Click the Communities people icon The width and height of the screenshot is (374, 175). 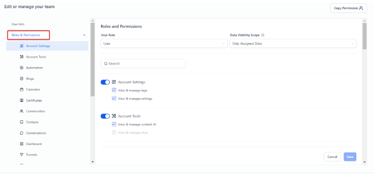[22, 111]
